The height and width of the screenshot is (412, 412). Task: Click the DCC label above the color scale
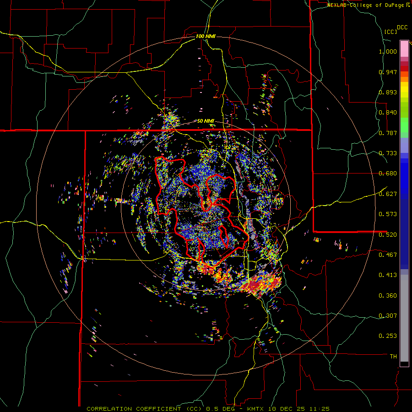tap(402, 27)
